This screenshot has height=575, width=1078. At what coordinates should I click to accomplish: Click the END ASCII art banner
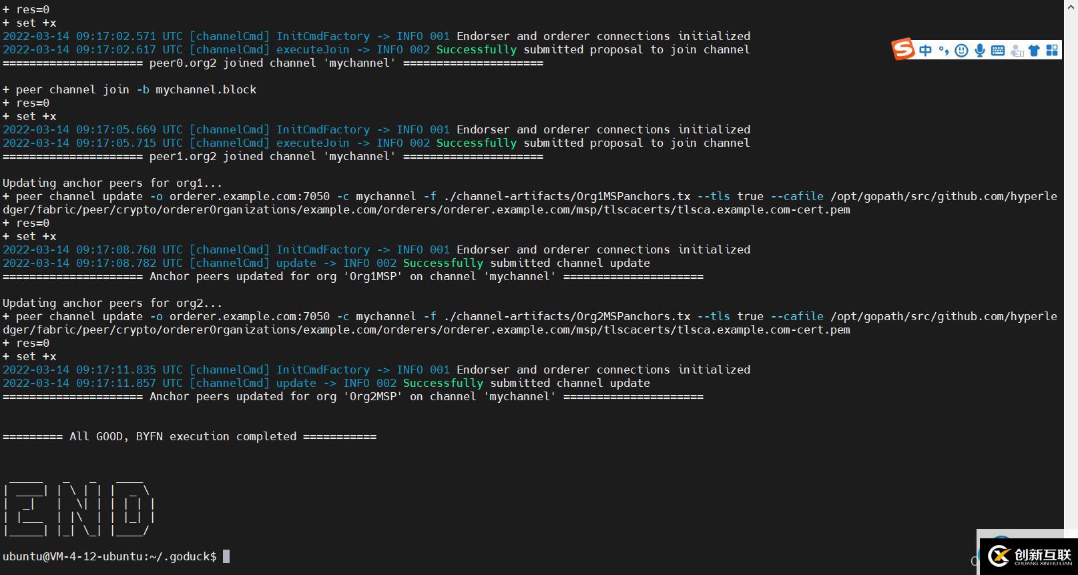click(x=79, y=507)
